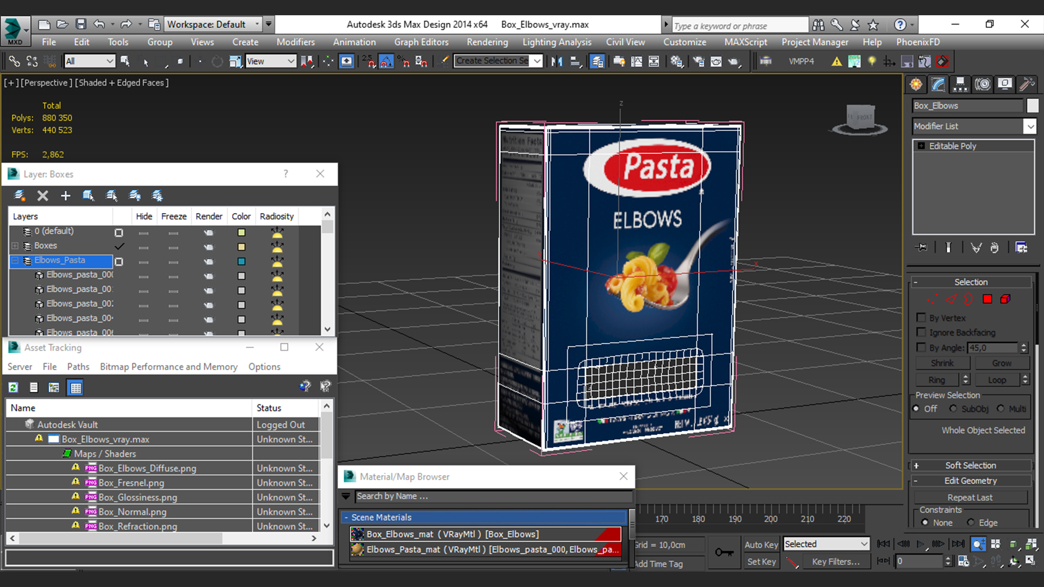Open the Motion command panel tab

(983, 84)
